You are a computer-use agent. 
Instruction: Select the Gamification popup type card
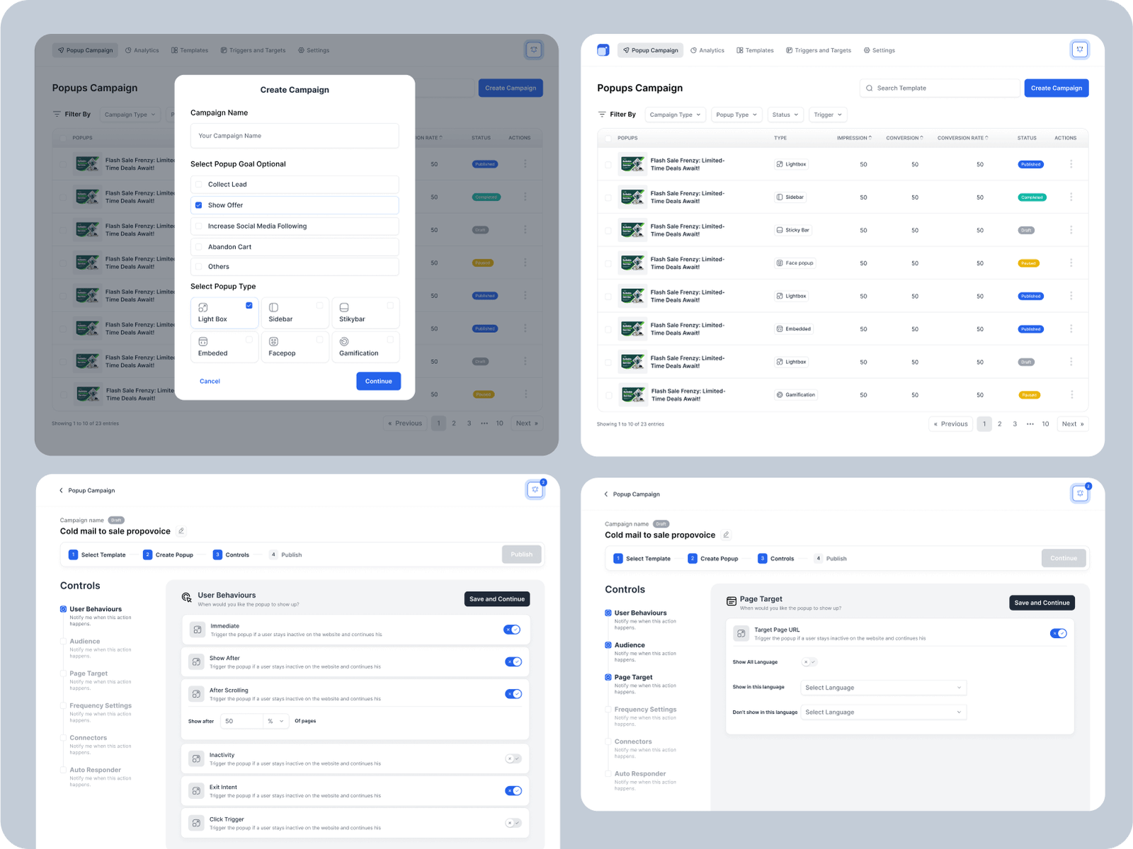click(x=365, y=347)
